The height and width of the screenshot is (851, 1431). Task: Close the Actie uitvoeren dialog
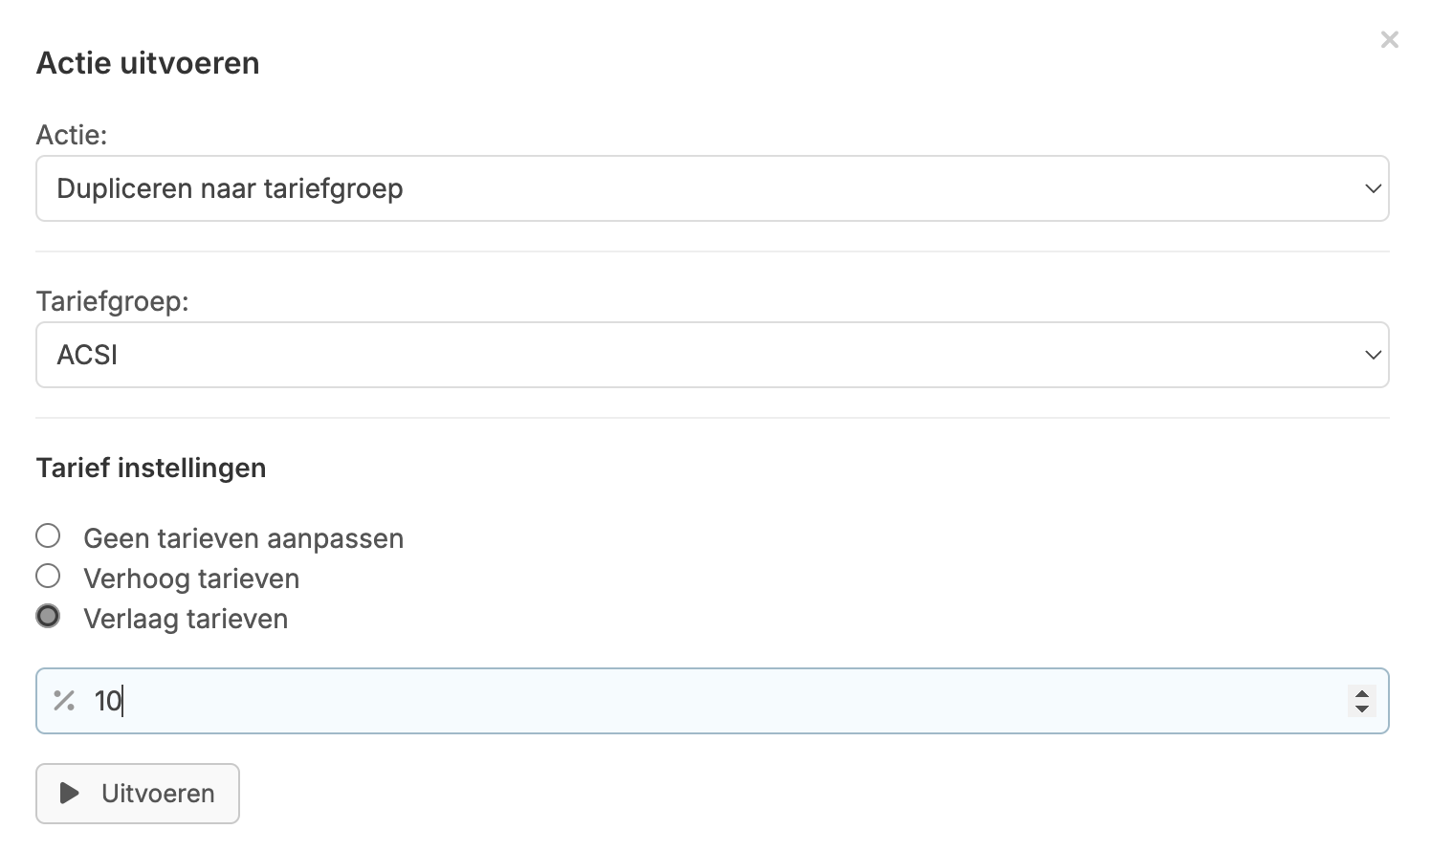(x=1389, y=39)
